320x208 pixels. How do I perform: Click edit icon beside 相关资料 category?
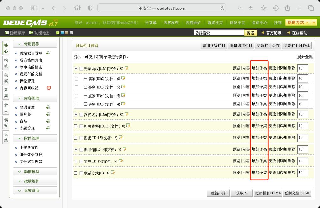(x=128, y=126)
